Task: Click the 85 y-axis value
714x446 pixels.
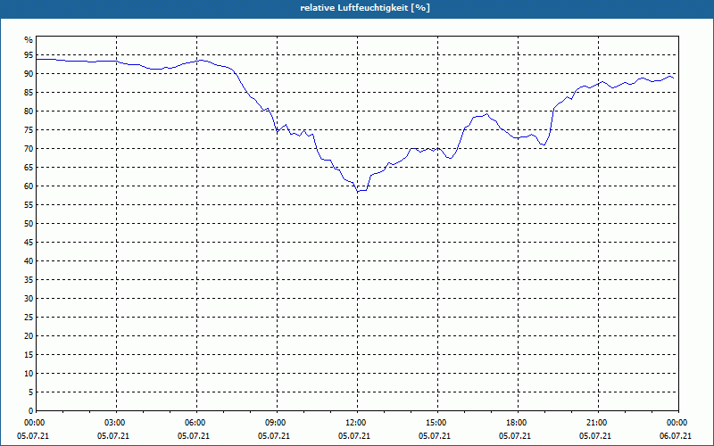Action: click(x=29, y=93)
